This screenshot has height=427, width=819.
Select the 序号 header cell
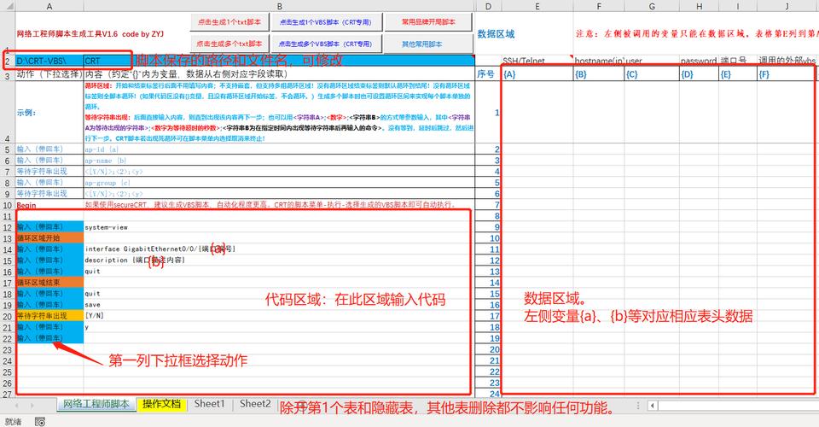tap(488, 74)
